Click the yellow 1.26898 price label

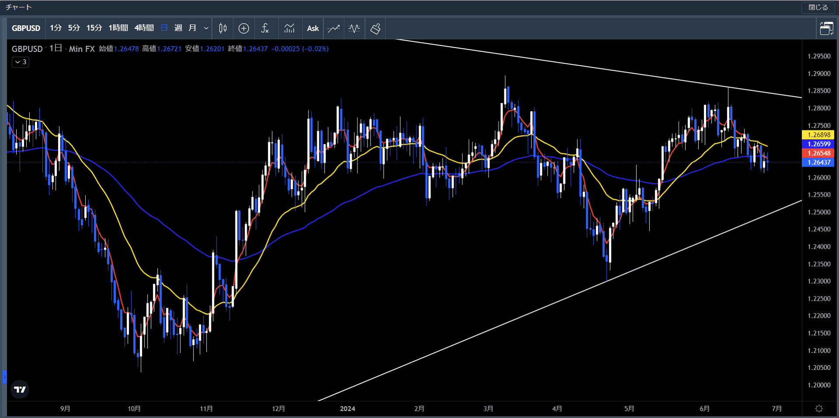point(818,135)
